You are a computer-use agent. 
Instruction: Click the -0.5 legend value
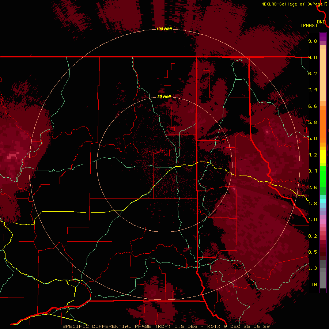[311, 252]
